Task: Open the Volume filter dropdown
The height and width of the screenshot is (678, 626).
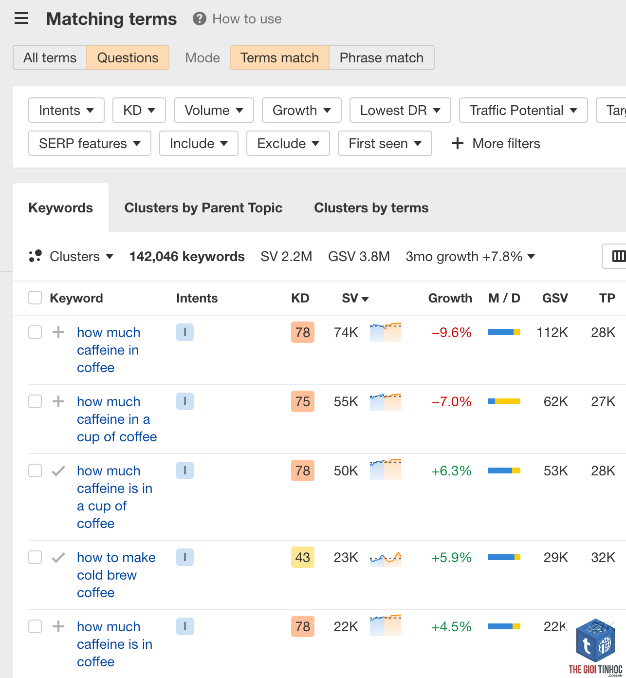Action: click(x=214, y=110)
